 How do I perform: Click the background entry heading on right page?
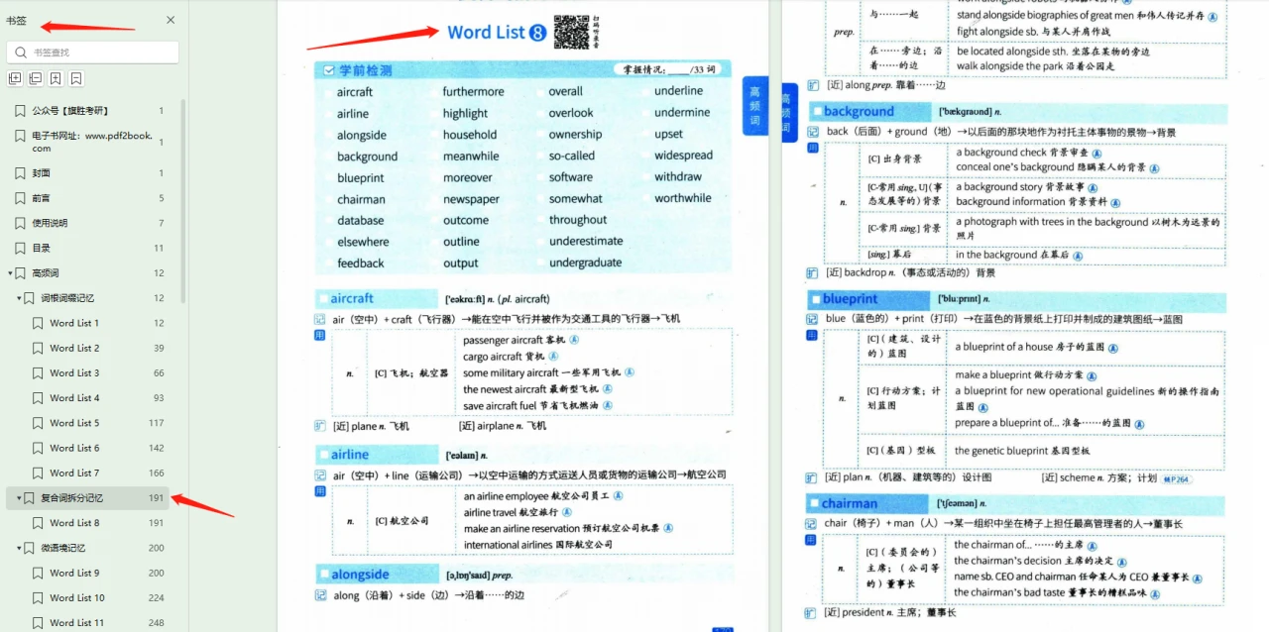pos(859,111)
